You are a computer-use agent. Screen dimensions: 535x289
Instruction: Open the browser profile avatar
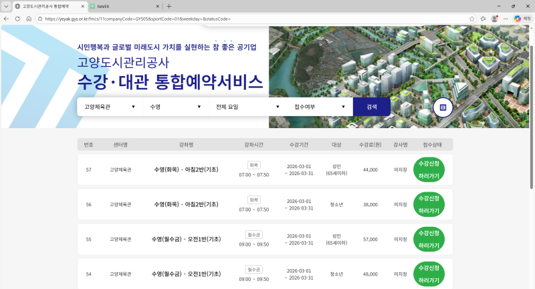[x=494, y=19]
